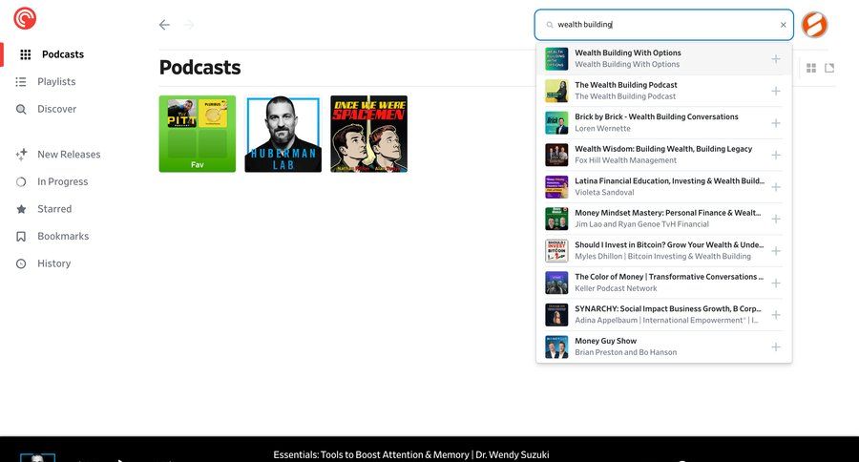This screenshot has height=462, width=859.
Task: Click author Loren Wernette text
Action: click(x=602, y=128)
